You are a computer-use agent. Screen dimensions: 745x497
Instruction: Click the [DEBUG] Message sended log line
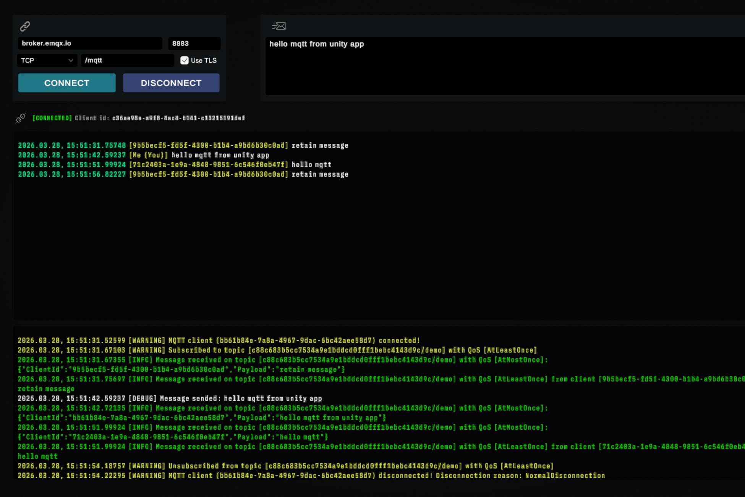(x=170, y=398)
